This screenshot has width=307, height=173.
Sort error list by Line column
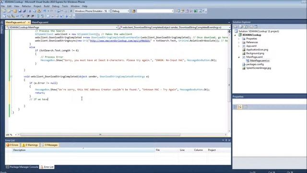[186, 150]
